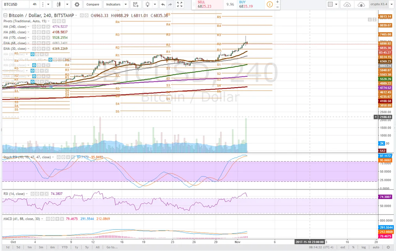Open chart properties gear icon
Screen dimensions: 396x251
pyautogui.click(x=77, y=4)
